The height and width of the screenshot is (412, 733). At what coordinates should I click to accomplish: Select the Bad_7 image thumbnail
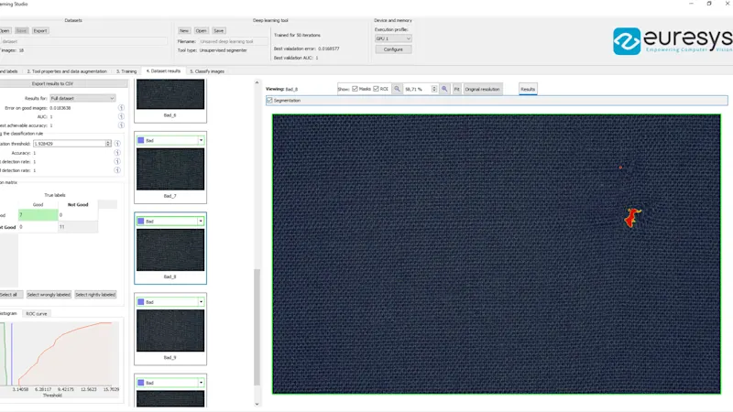[170, 169]
